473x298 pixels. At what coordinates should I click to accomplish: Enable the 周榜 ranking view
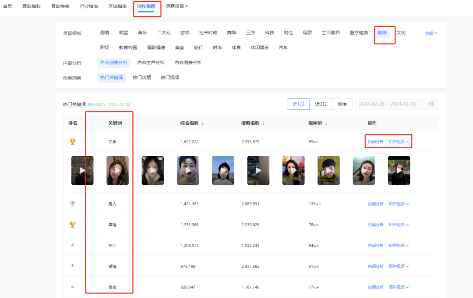(x=342, y=104)
